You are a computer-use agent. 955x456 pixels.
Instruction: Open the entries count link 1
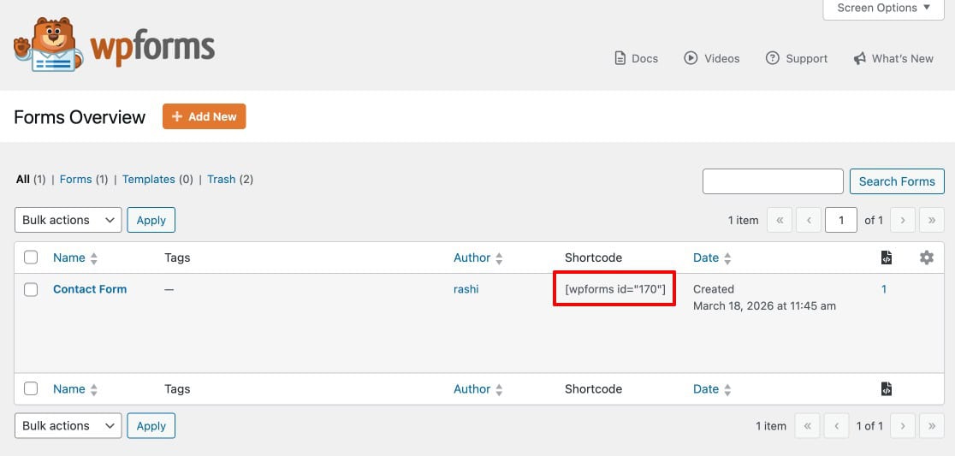[884, 289]
